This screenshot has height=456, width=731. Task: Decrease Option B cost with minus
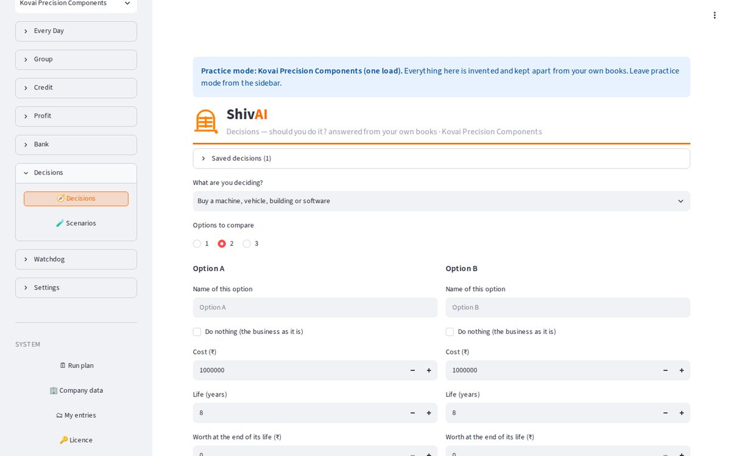665,370
